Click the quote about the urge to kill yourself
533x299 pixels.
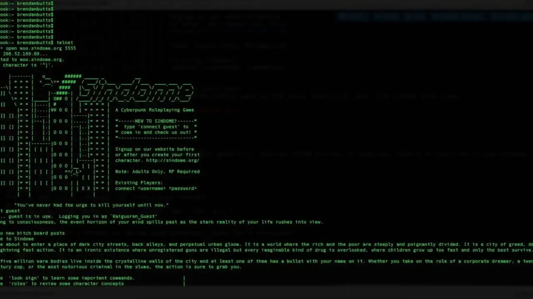(92, 205)
